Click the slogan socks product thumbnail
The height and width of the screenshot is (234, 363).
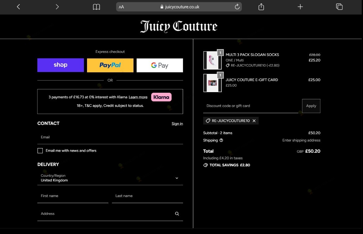pyautogui.click(x=212, y=60)
